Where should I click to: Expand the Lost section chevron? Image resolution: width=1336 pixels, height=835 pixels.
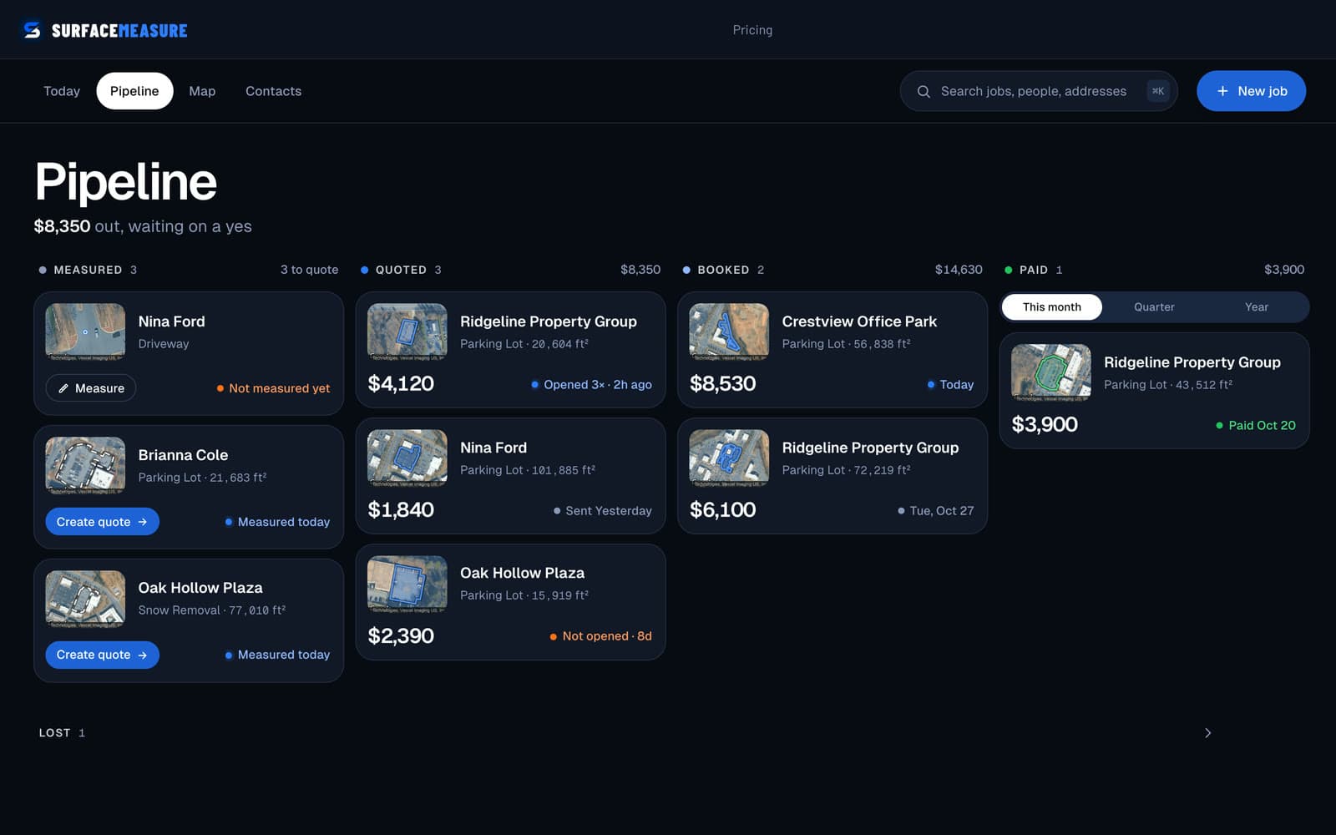pos(1207,733)
